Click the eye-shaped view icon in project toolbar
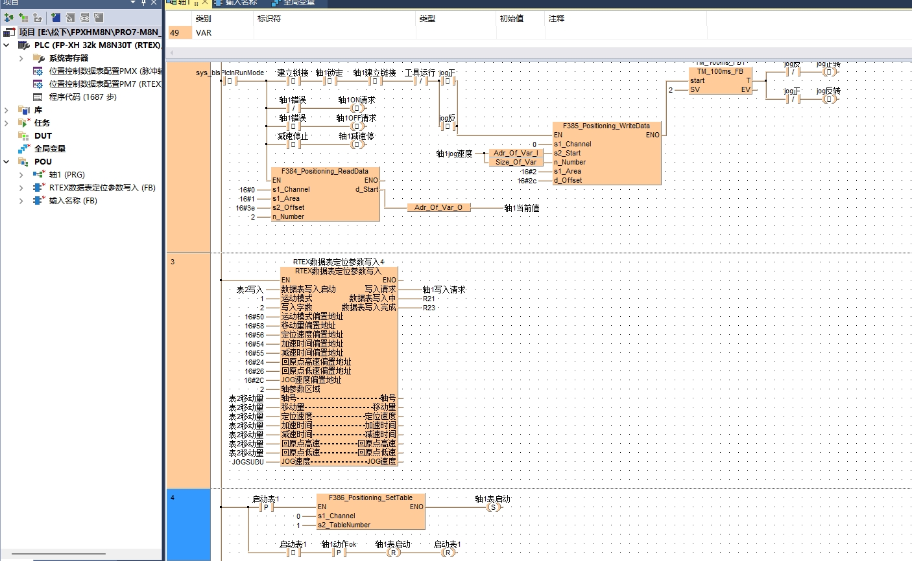912x561 pixels. (84, 17)
